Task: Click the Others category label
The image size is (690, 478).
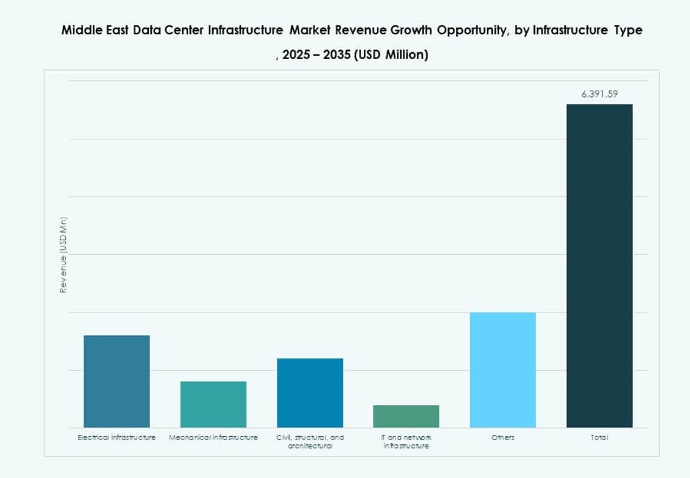Action: (x=502, y=435)
